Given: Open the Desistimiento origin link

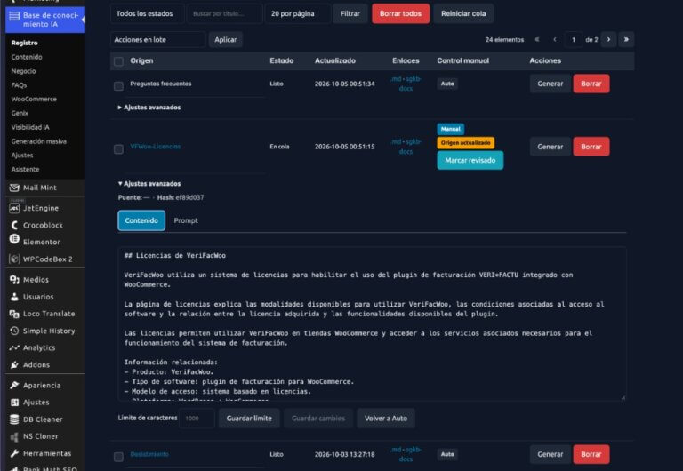Looking at the screenshot, I should click(x=149, y=454).
